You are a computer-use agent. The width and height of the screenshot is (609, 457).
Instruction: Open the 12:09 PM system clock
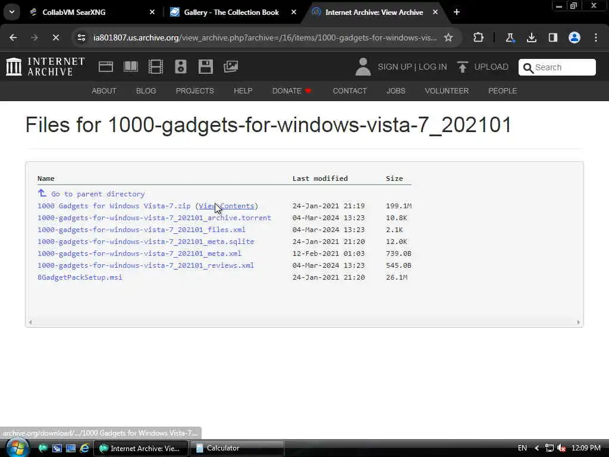(586, 448)
